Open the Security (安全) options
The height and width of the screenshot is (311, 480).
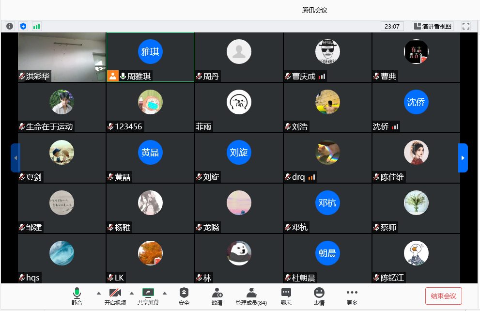click(184, 296)
